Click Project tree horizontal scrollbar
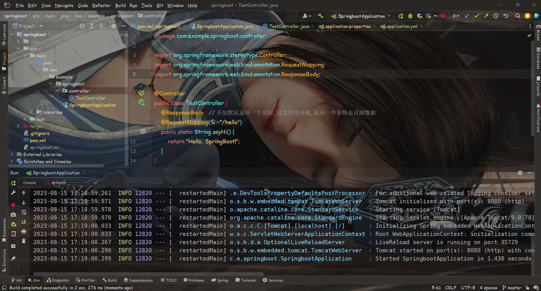541x291 pixels. coord(56,166)
